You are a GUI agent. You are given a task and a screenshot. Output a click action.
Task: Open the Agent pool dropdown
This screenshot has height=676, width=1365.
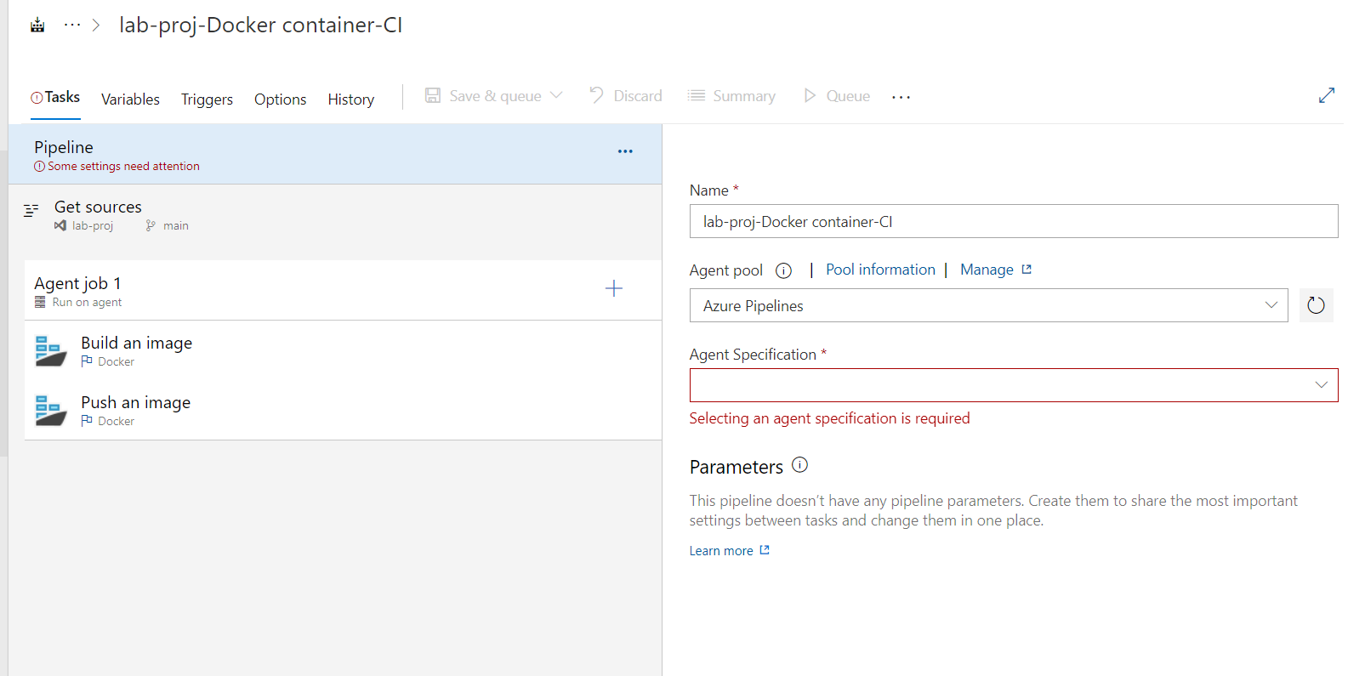[x=989, y=305]
